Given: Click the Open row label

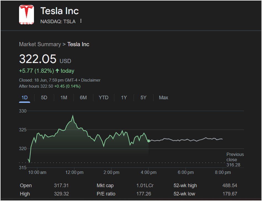Looking at the screenshot, I should coord(26,186).
